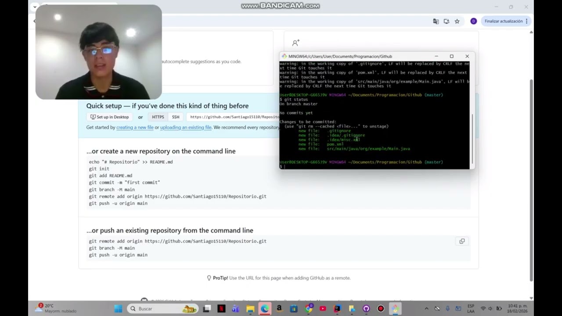Viewport: 562px width, 316px height.
Task: Click the git commit -m "first commit" line
Action: [124, 183]
